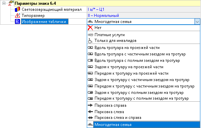This screenshot has height=128, width=201.
Task: Click the colored books icon for Световозвращающий материал
Action: click(17, 9)
